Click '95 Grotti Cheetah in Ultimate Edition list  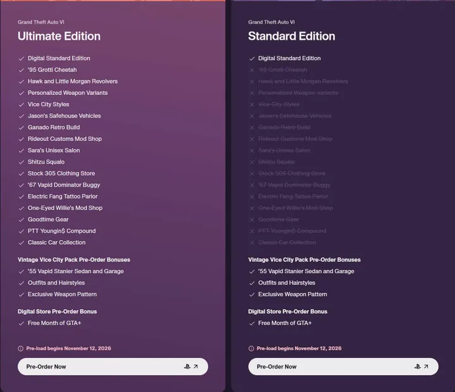(52, 70)
